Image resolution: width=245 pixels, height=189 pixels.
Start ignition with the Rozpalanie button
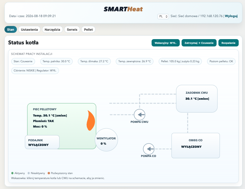pyautogui.click(x=228, y=43)
